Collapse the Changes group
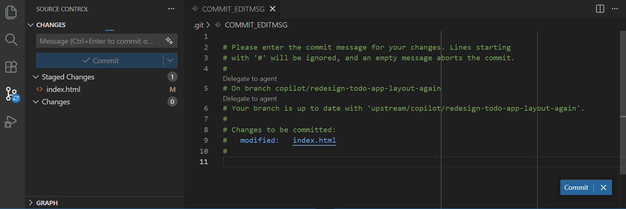626x209 pixels. (36, 102)
